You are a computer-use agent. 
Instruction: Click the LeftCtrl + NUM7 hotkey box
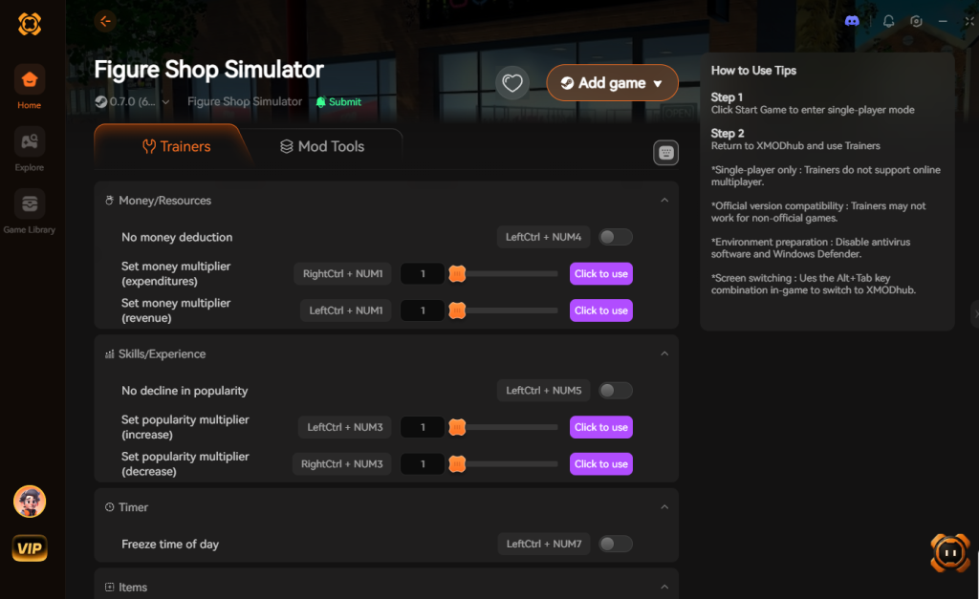coord(543,545)
